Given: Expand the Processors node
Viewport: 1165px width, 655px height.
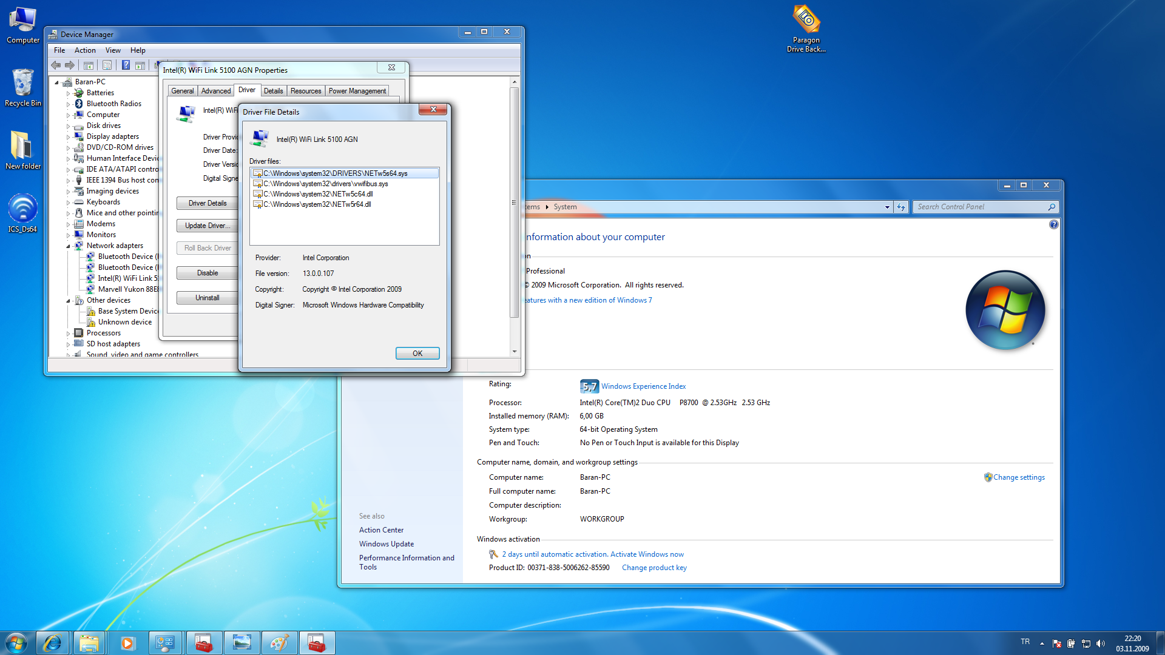Looking at the screenshot, I should pyautogui.click(x=68, y=334).
